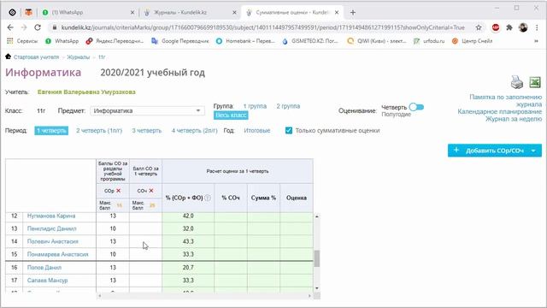547x308 pixels.
Task: Select the Весь класс group button
Action: pyautogui.click(x=231, y=115)
